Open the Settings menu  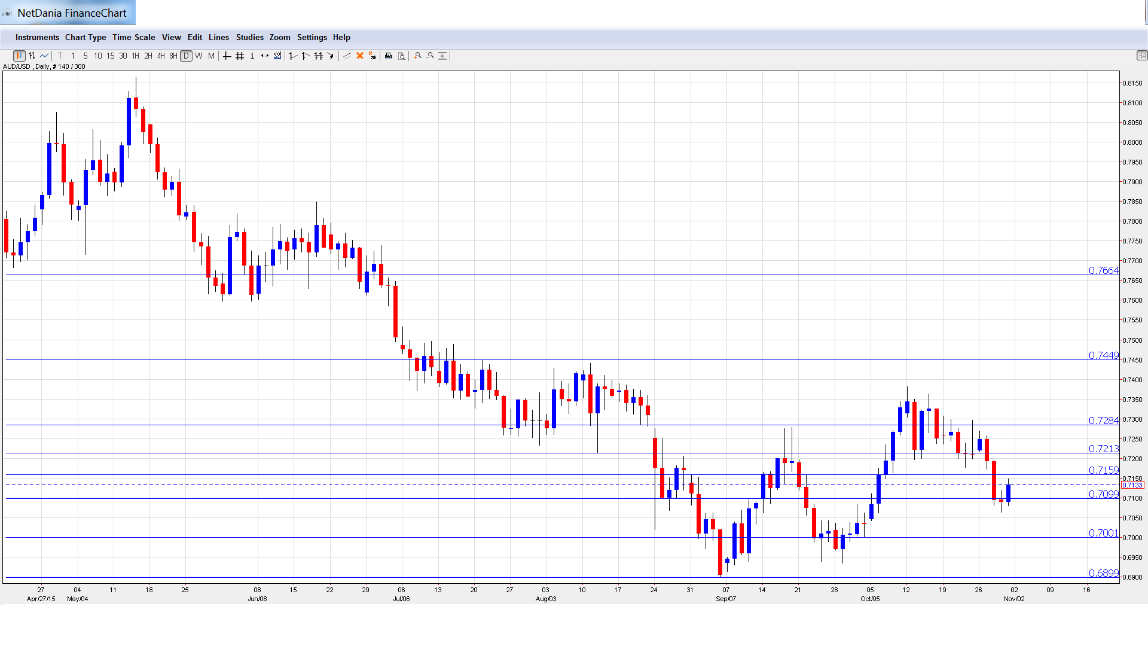point(312,37)
